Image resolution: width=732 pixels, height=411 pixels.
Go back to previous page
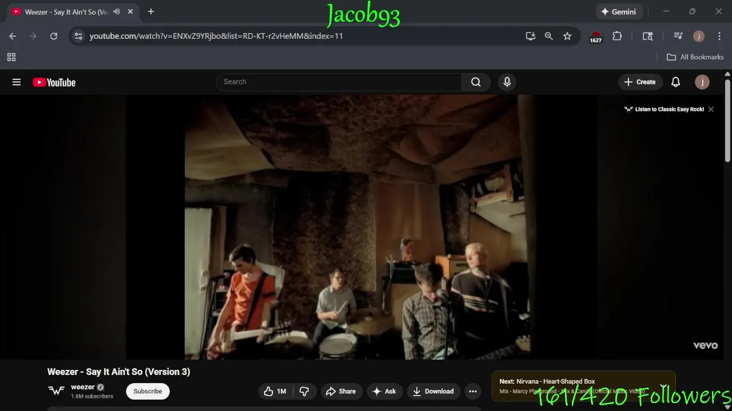pyautogui.click(x=13, y=36)
